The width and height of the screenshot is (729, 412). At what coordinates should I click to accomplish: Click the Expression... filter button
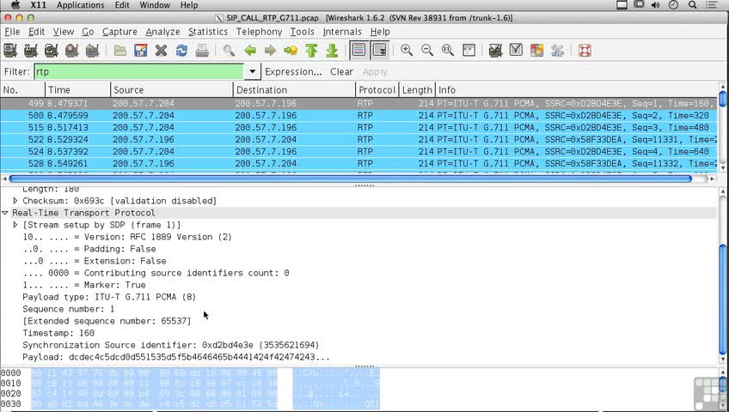(293, 71)
